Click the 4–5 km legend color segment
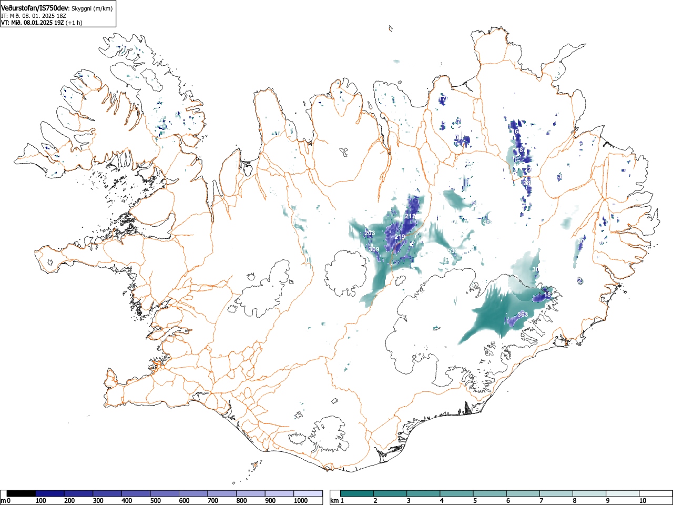The height and width of the screenshot is (505, 673). pos(457,493)
